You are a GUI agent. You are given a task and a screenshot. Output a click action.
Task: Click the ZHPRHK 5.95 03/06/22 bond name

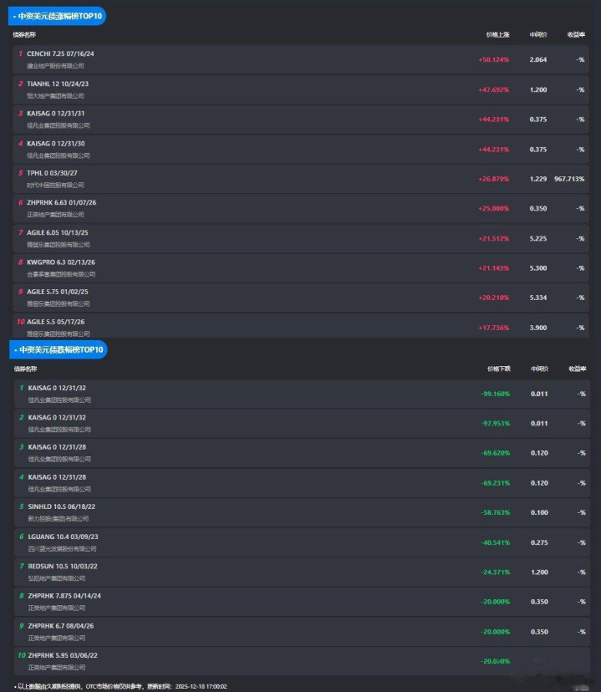click(x=63, y=655)
